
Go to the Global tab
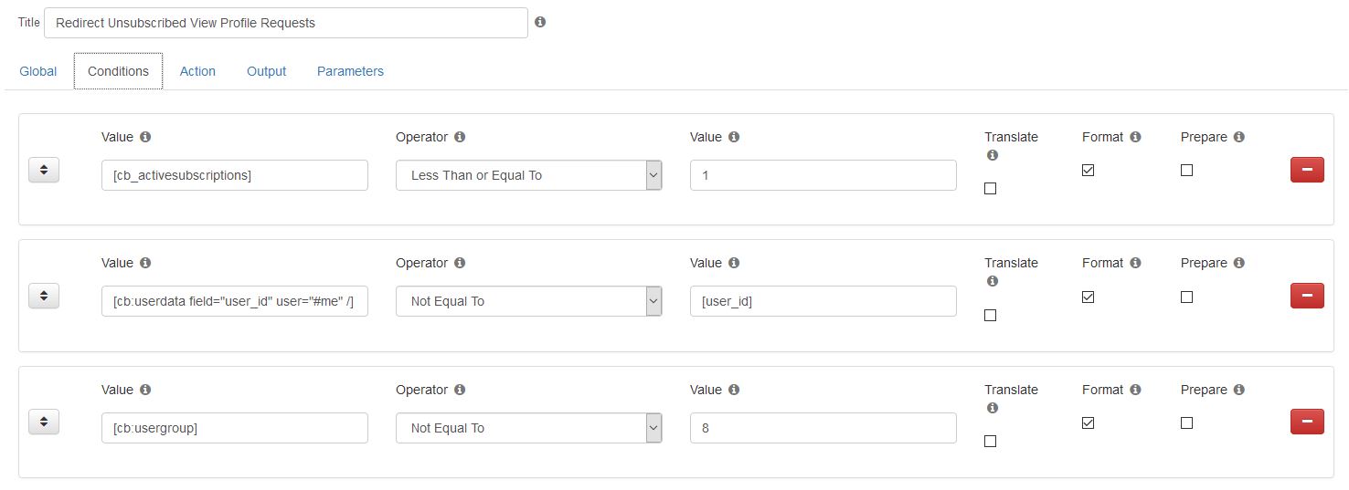[x=38, y=71]
